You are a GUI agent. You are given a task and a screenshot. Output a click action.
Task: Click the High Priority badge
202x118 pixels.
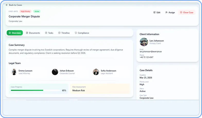[25, 11]
